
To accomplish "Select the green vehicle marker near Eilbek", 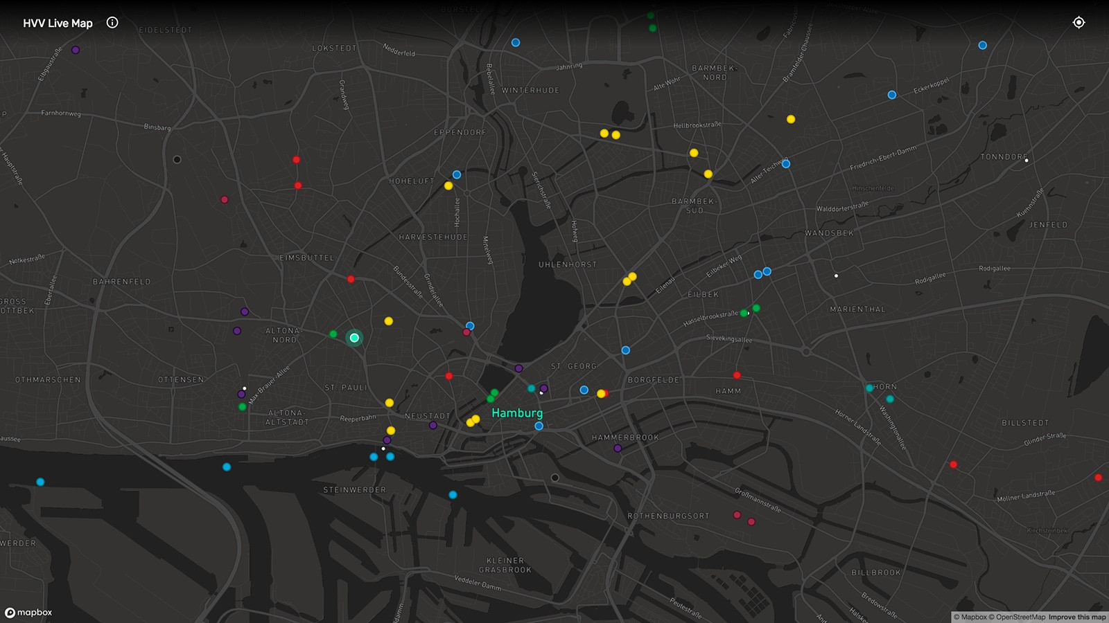I will [756, 307].
